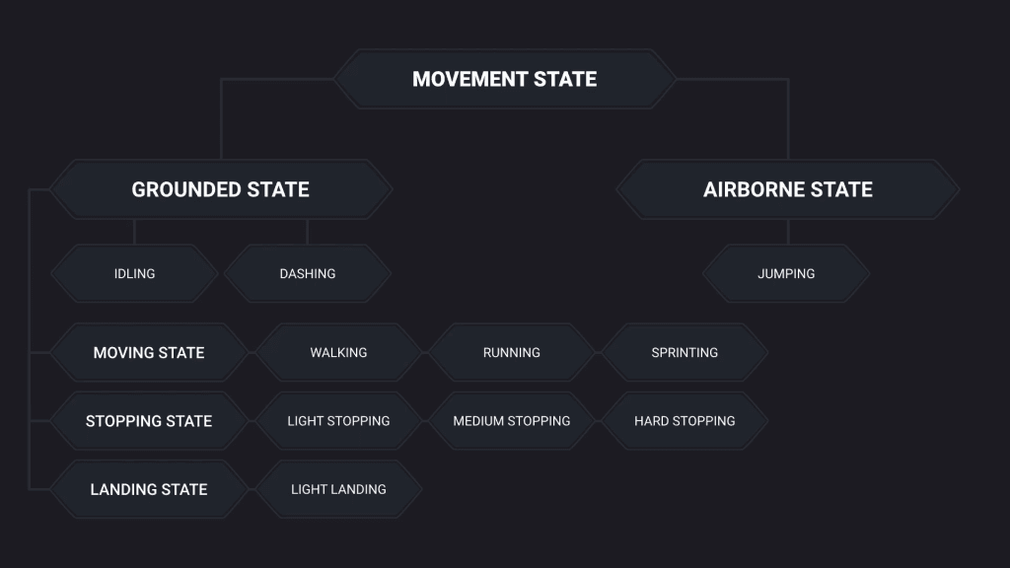Viewport: 1010px width, 568px height.
Task: Click the DASHING hexagon node
Action: pyautogui.click(x=308, y=274)
